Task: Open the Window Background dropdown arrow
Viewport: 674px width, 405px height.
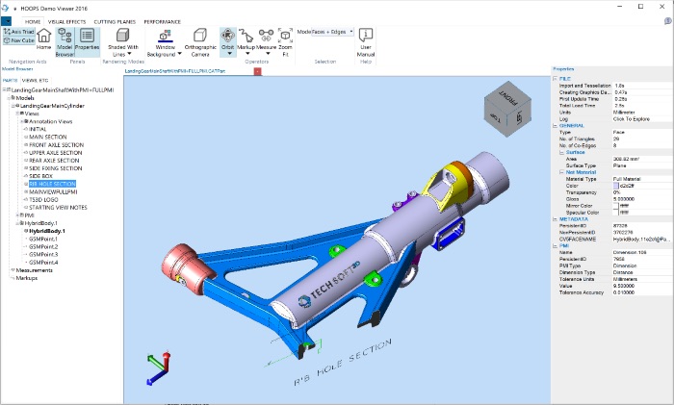Action: click(x=180, y=54)
